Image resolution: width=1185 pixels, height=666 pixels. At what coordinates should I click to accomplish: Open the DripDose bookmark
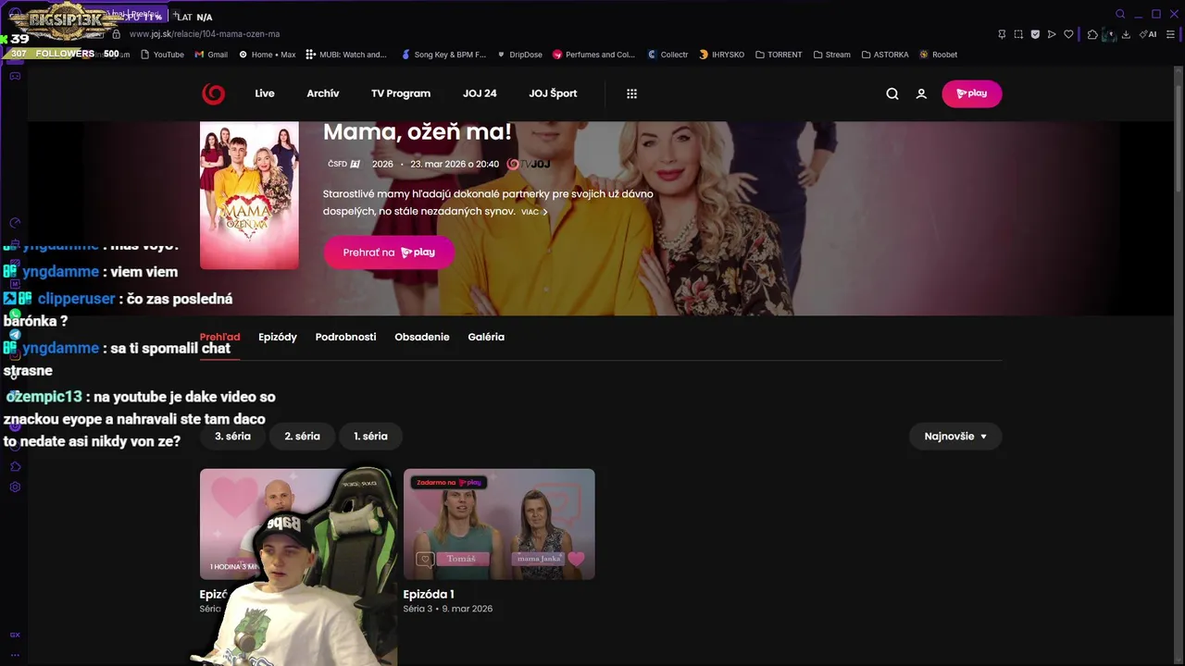(519, 55)
